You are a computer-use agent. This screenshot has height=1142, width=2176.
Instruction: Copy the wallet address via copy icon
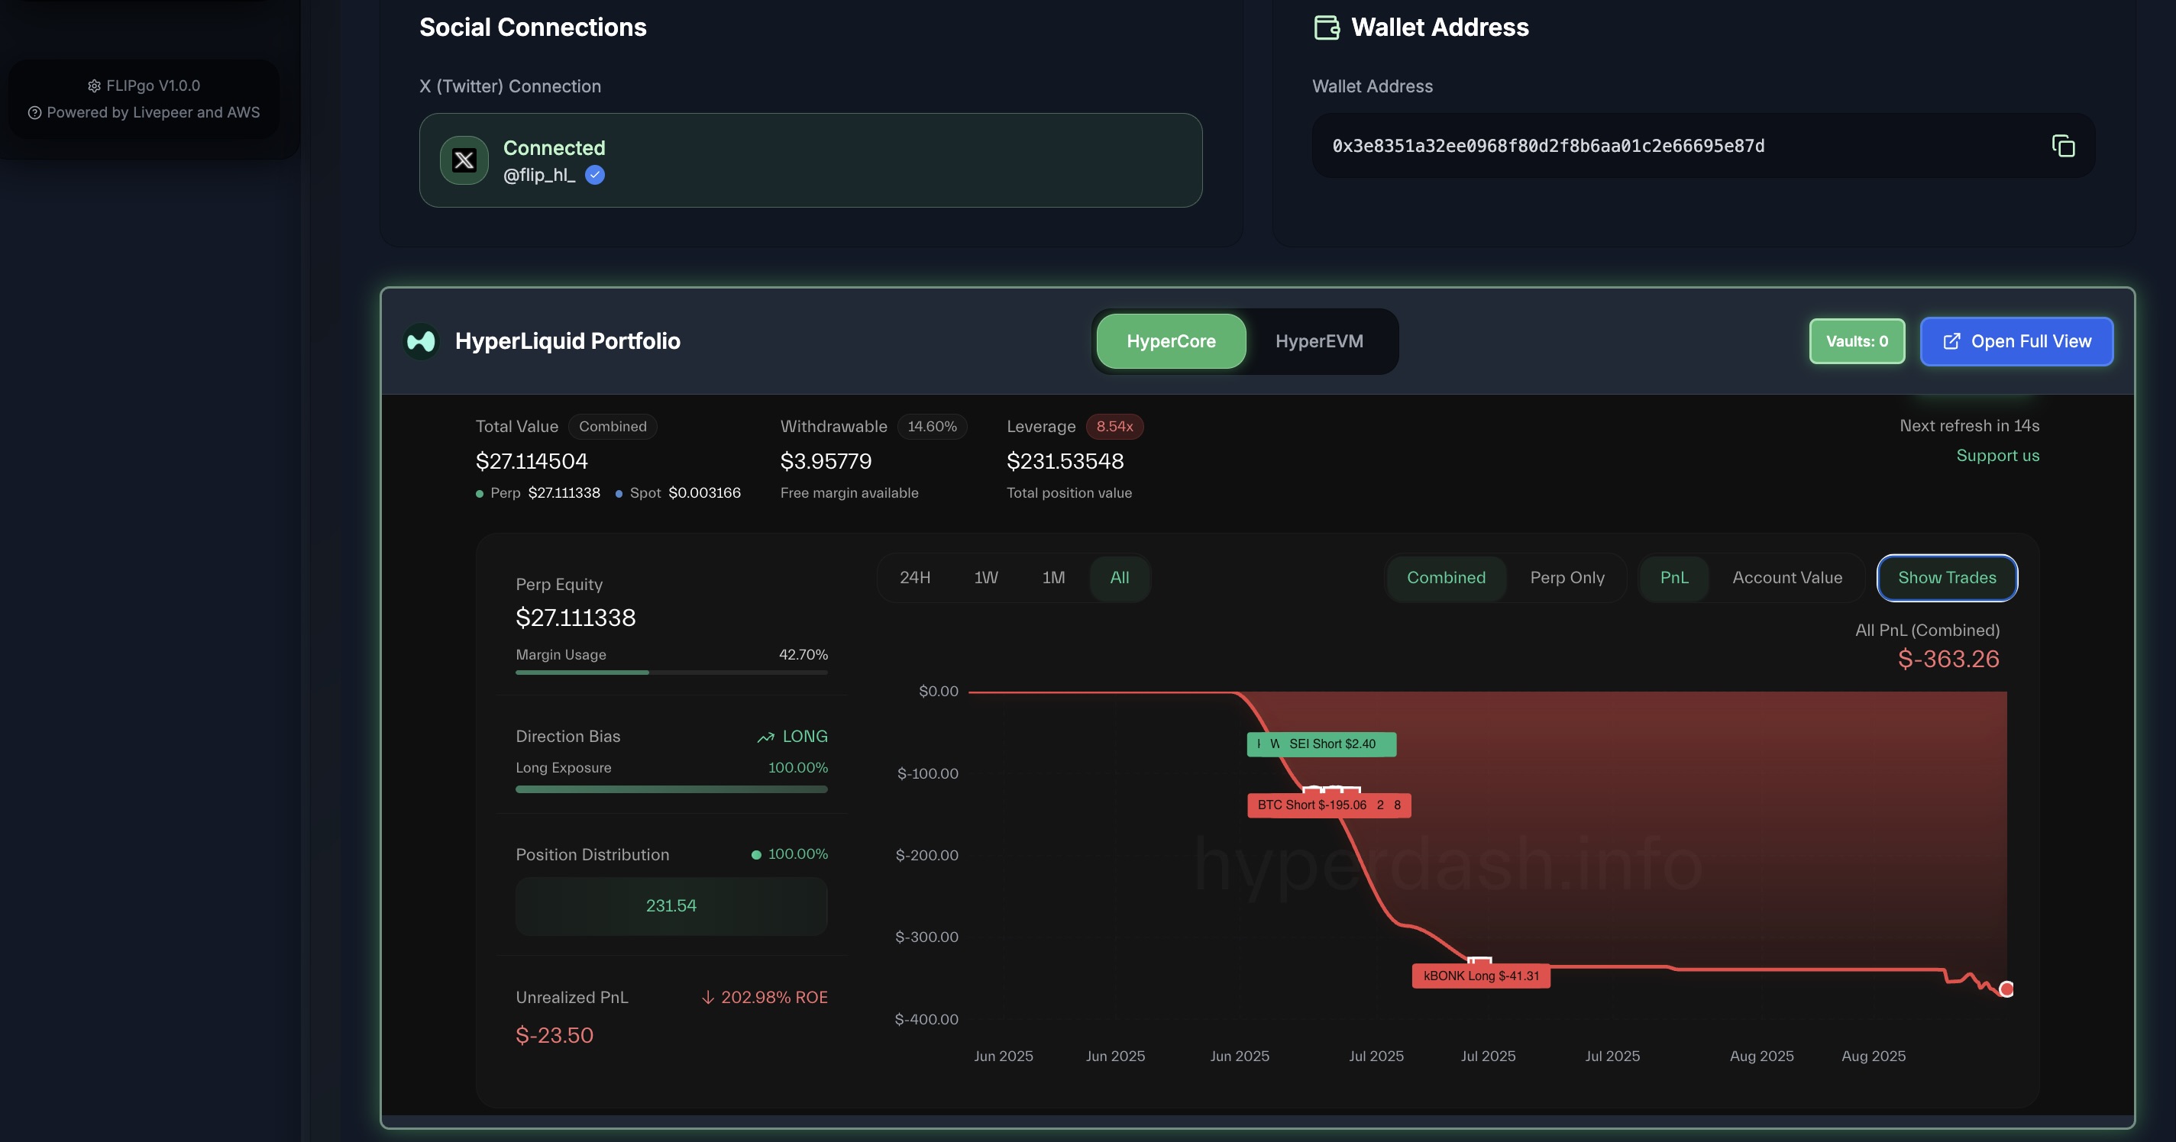(2063, 146)
